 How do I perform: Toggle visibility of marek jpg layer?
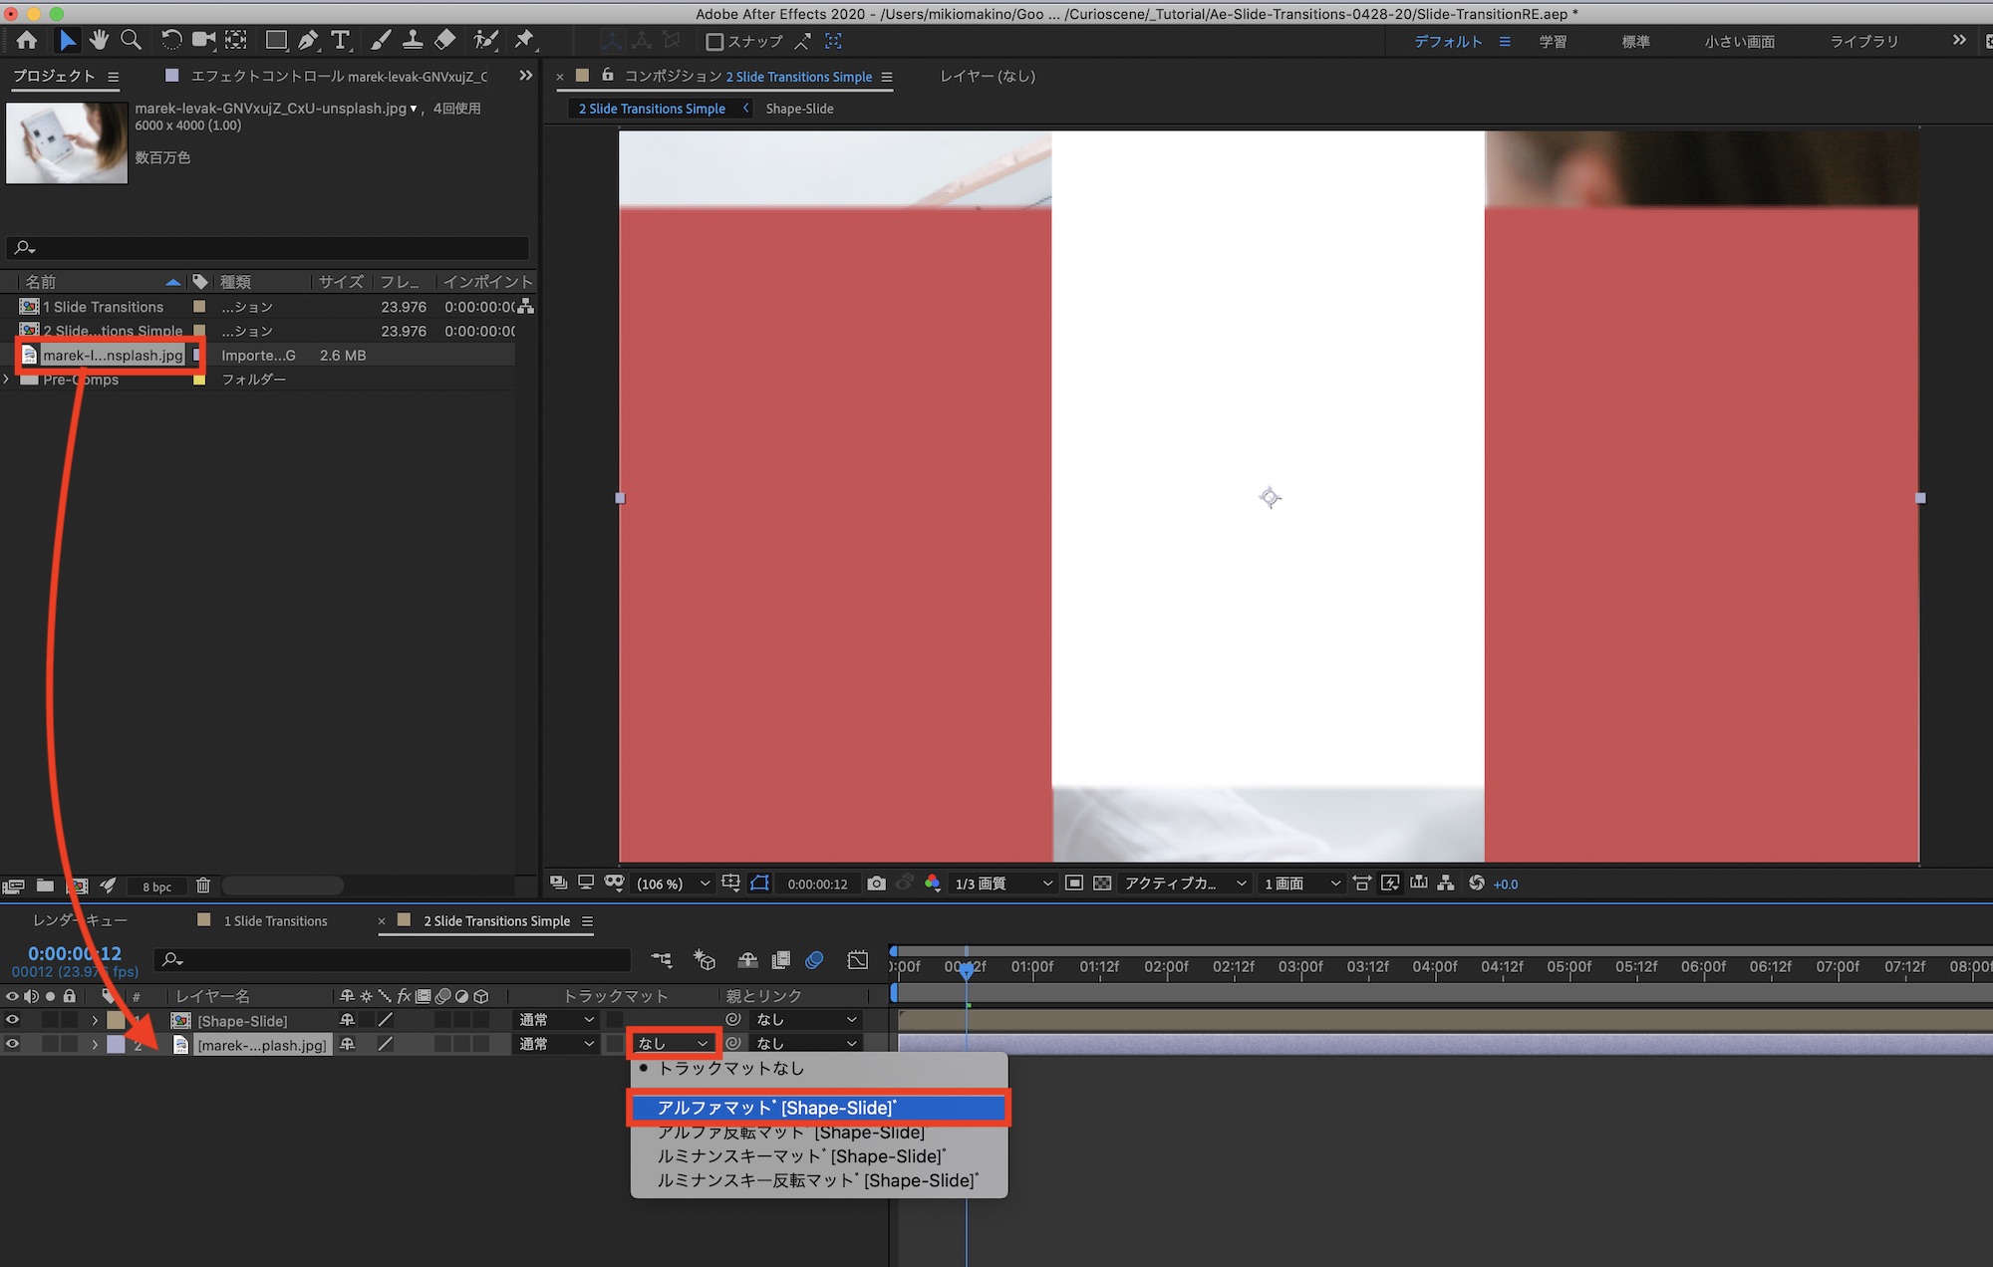(x=13, y=1044)
